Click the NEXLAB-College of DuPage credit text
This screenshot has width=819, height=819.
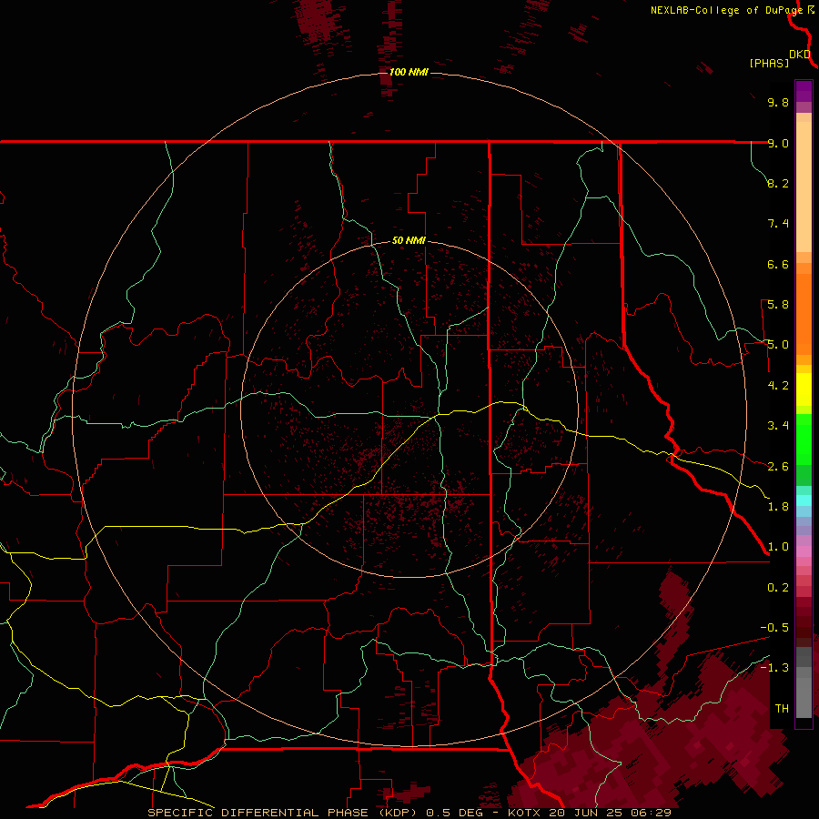click(726, 10)
